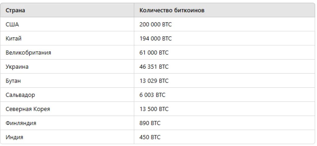Select the "Индия" country cell

[x=15, y=137]
